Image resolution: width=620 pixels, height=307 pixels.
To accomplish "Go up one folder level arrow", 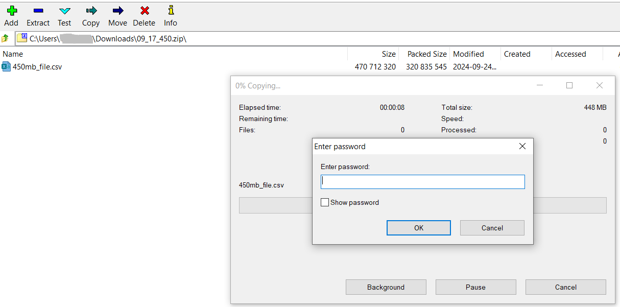I will click(x=5, y=38).
